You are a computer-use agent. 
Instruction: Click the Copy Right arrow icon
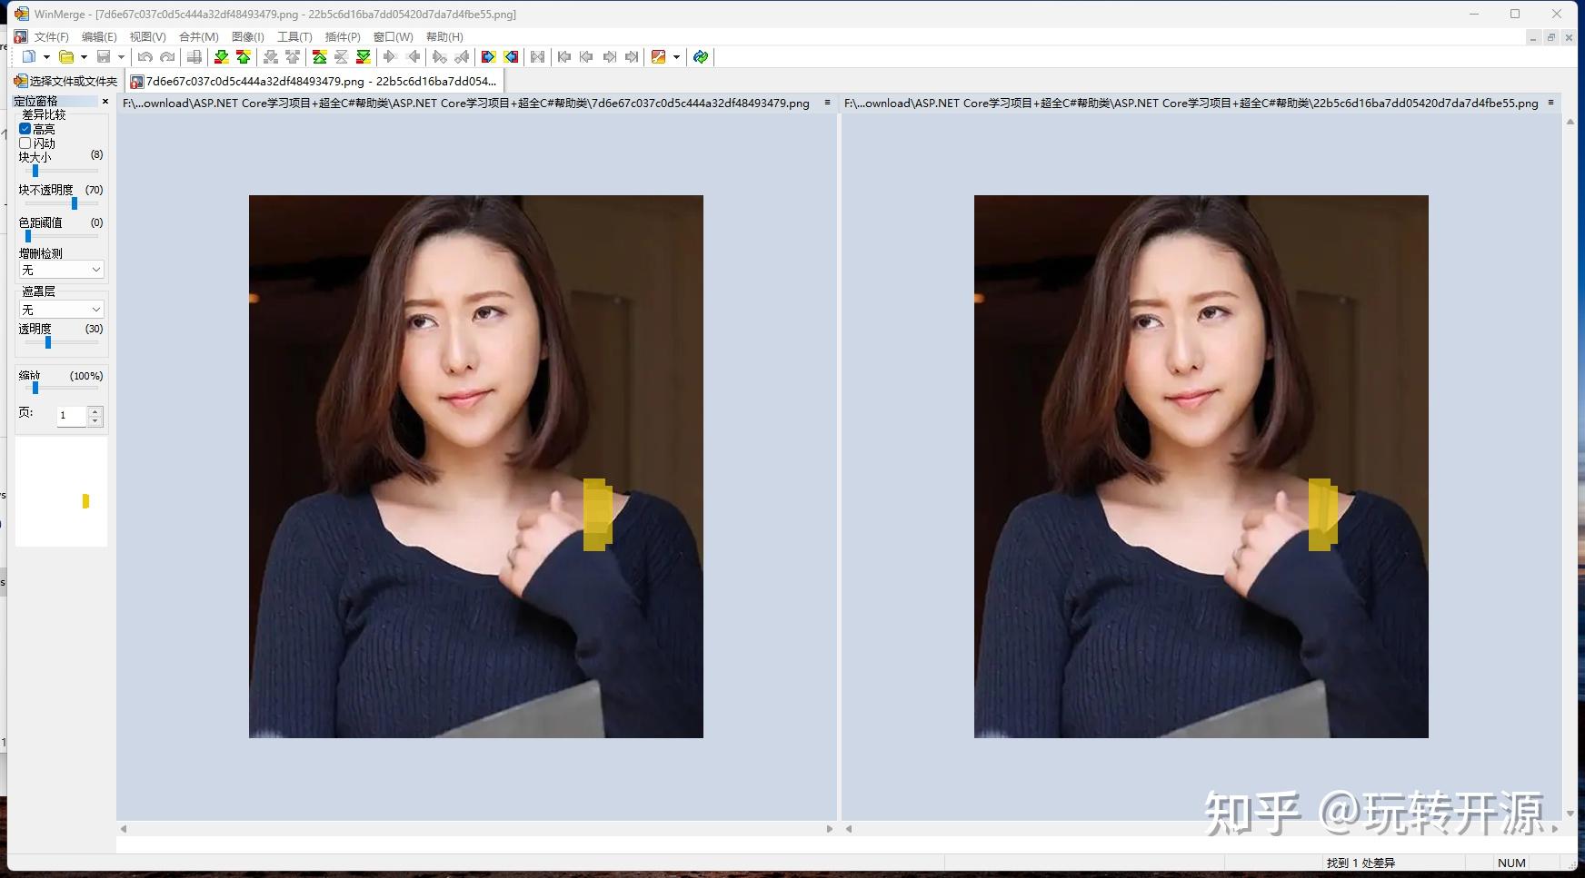390,56
